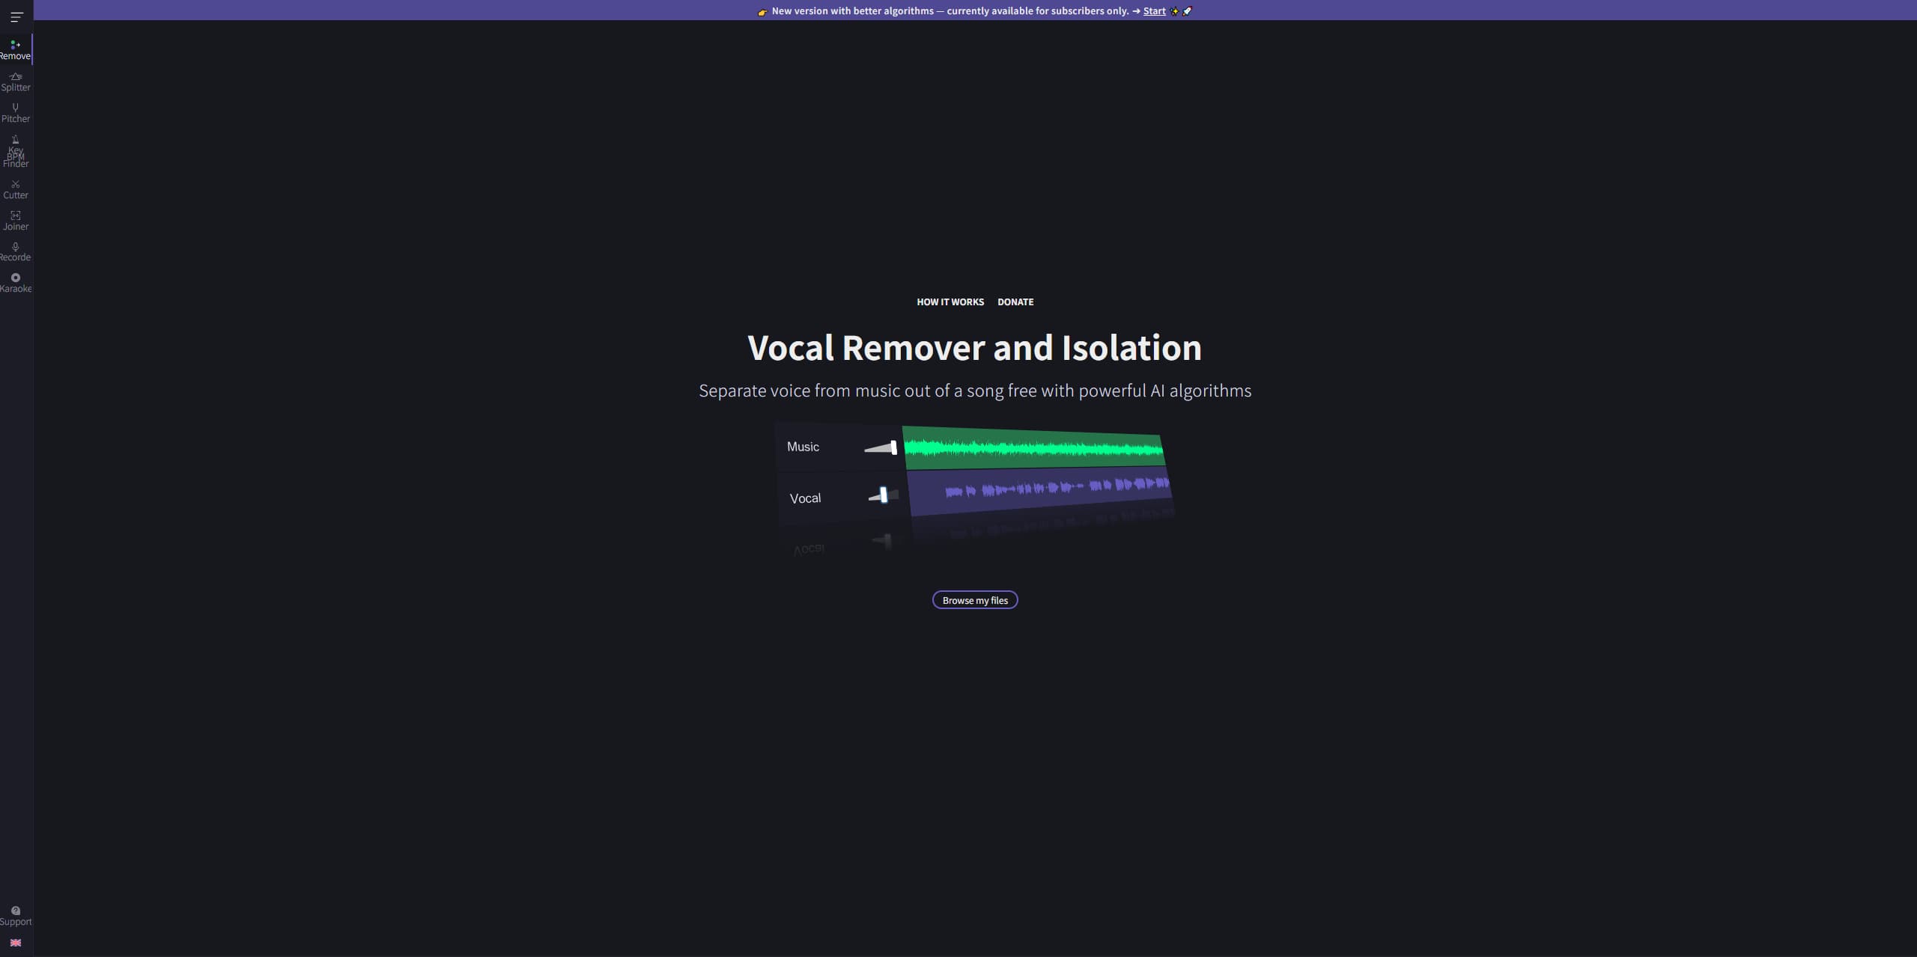Open the Remover tool in the sidebar

coord(15,49)
